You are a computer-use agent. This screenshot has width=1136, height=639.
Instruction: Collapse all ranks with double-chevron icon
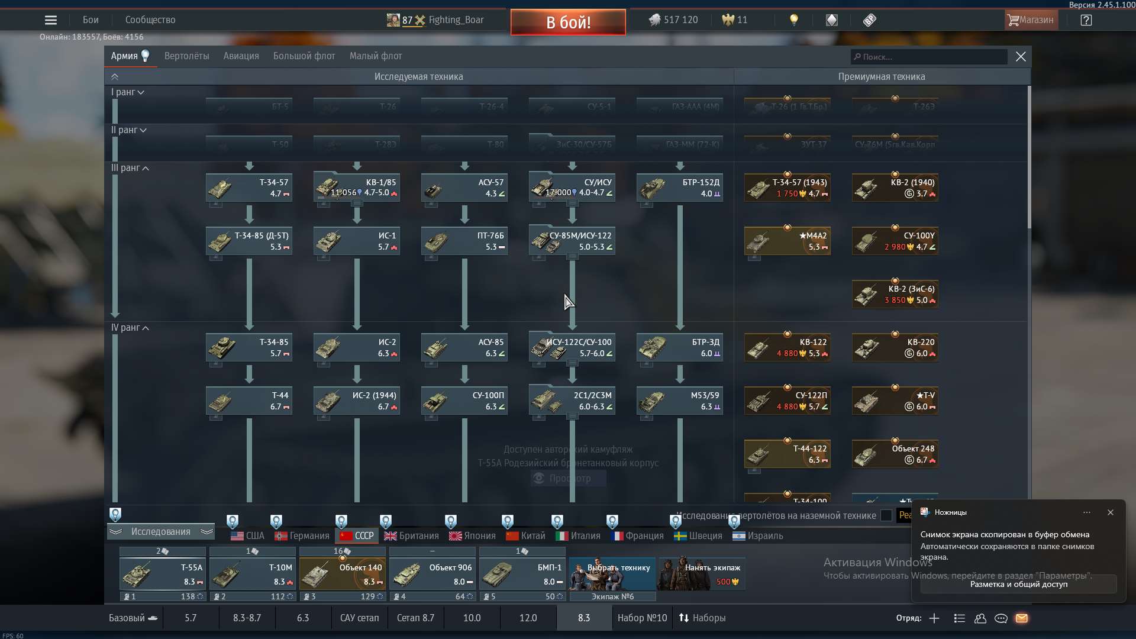pyautogui.click(x=115, y=77)
